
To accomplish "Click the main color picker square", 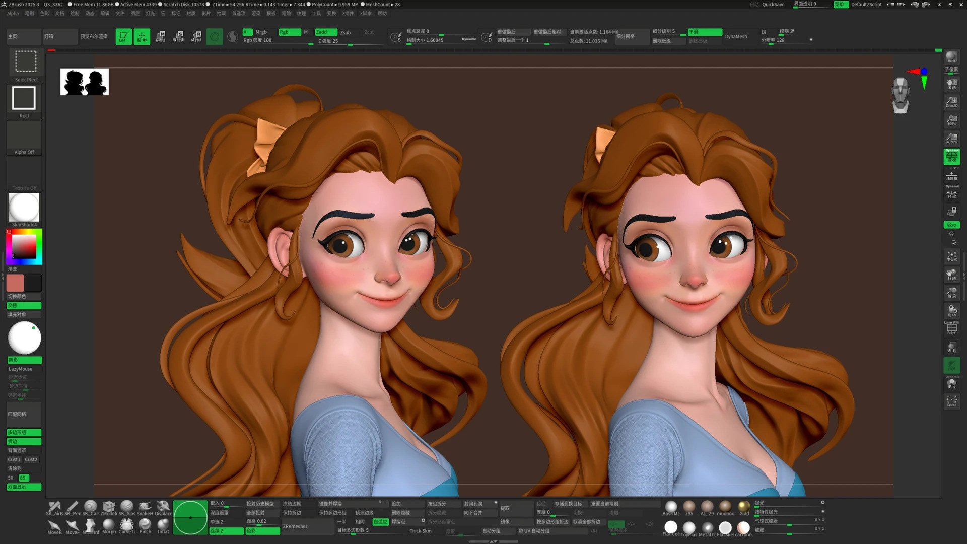I will coord(24,247).
